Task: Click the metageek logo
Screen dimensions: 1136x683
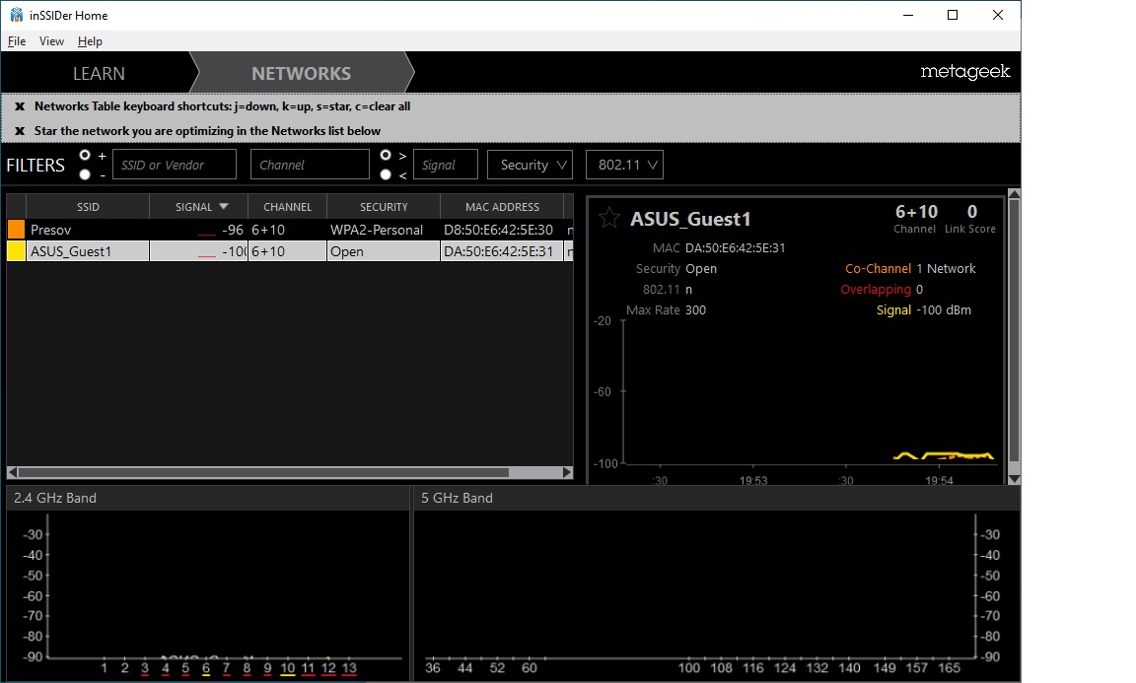Action: 964,72
